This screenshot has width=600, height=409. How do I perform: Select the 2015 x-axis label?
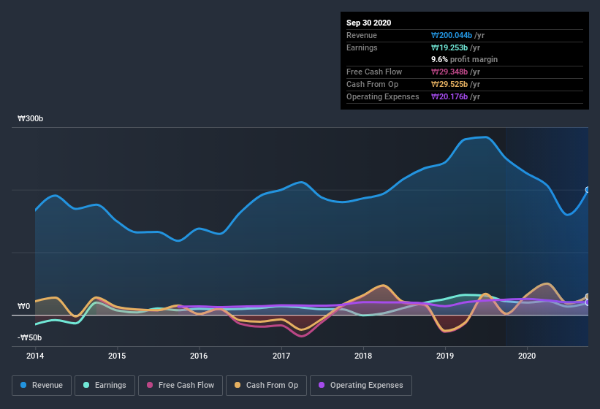[117, 356]
